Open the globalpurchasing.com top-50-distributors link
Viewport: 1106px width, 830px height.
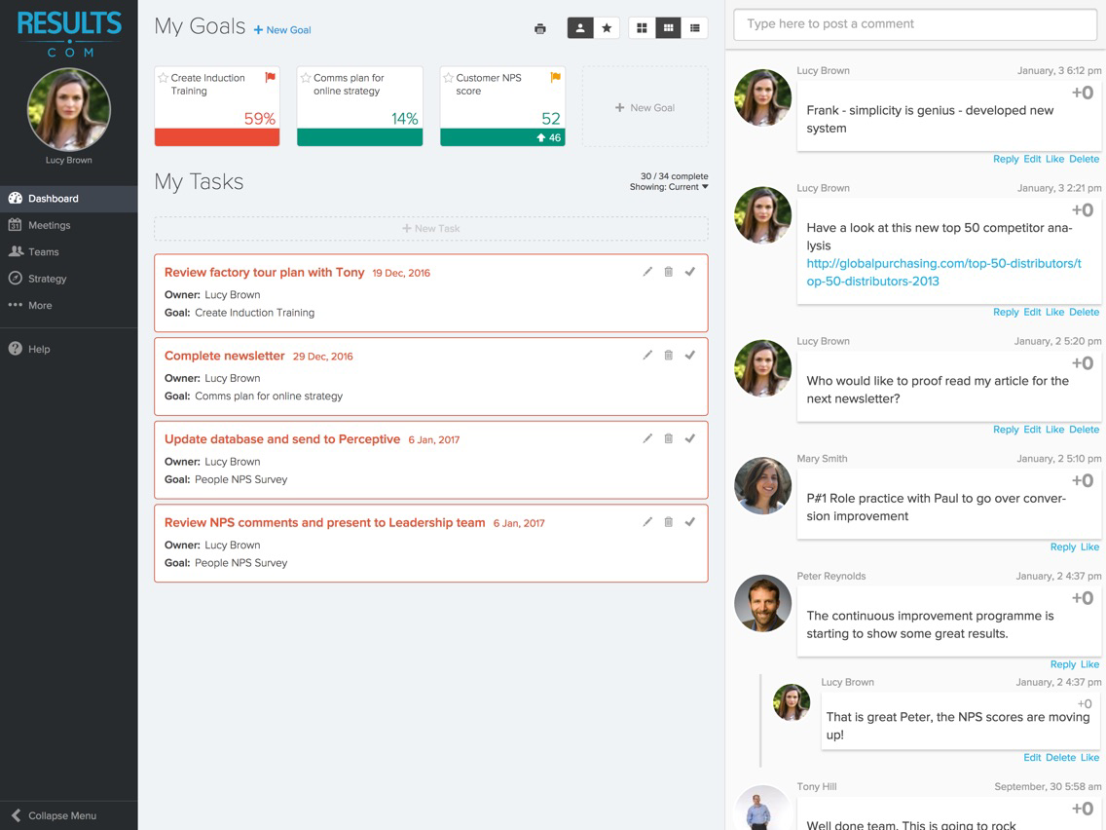tap(943, 273)
